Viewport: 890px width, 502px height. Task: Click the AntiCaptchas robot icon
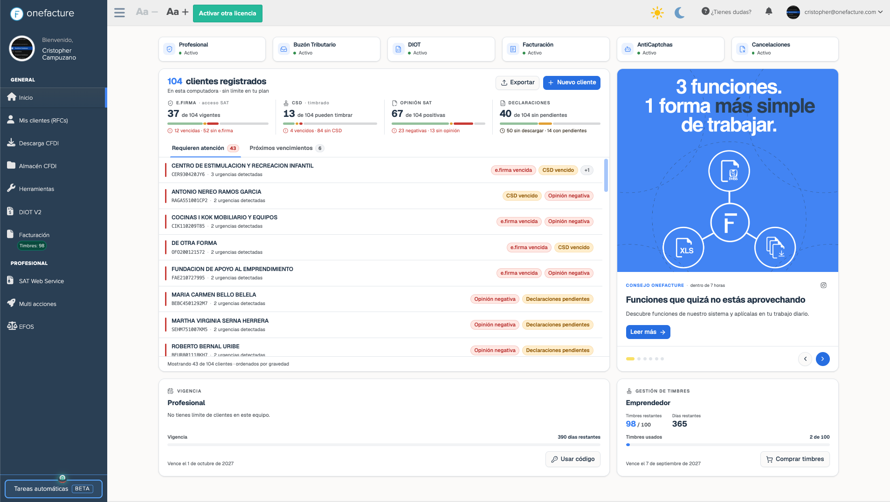point(628,49)
